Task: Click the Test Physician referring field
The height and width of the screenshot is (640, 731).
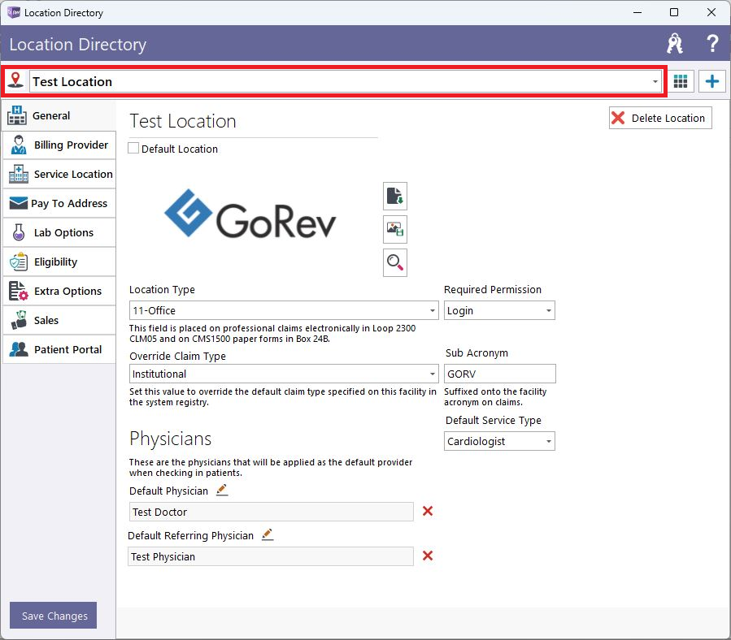Action: [x=271, y=556]
